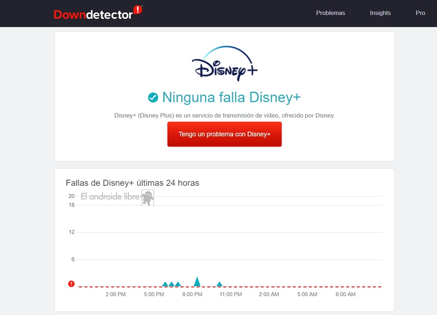437x315 pixels.
Task: Click the 8:00 AM axis label
Action: tap(346, 294)
